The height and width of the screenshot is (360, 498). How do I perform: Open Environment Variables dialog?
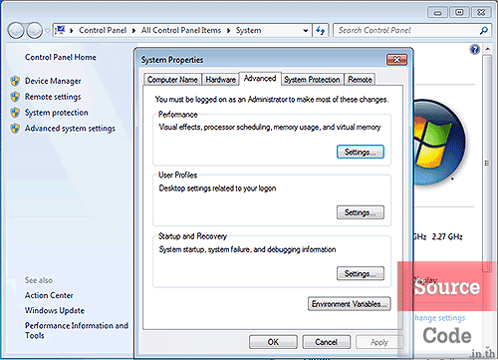[x=349, y=304]
